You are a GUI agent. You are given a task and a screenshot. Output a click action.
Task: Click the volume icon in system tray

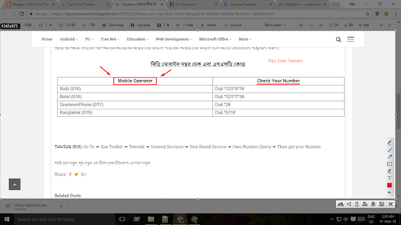pos(346,219)
